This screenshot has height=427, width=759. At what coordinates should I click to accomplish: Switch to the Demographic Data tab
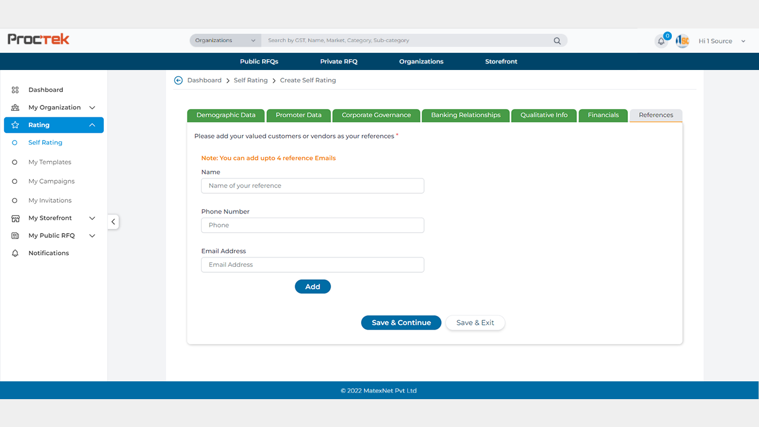point(226,115)
